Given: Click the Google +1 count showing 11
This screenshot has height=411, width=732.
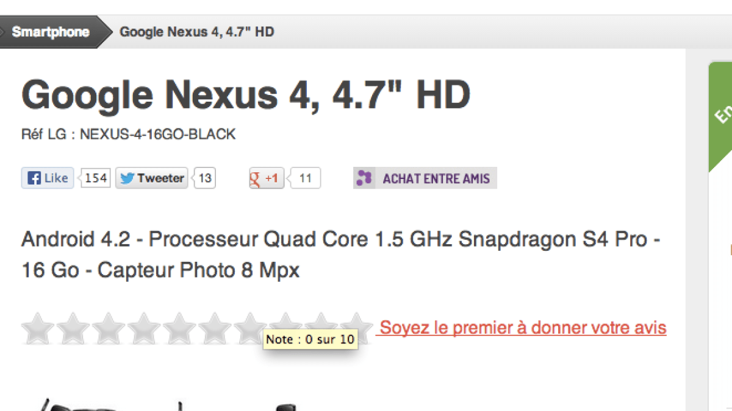Looking at the screenshot, I should (x=306, y=178).
